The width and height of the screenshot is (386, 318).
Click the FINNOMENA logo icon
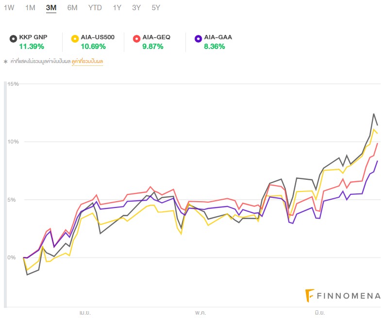coord(310,295)
